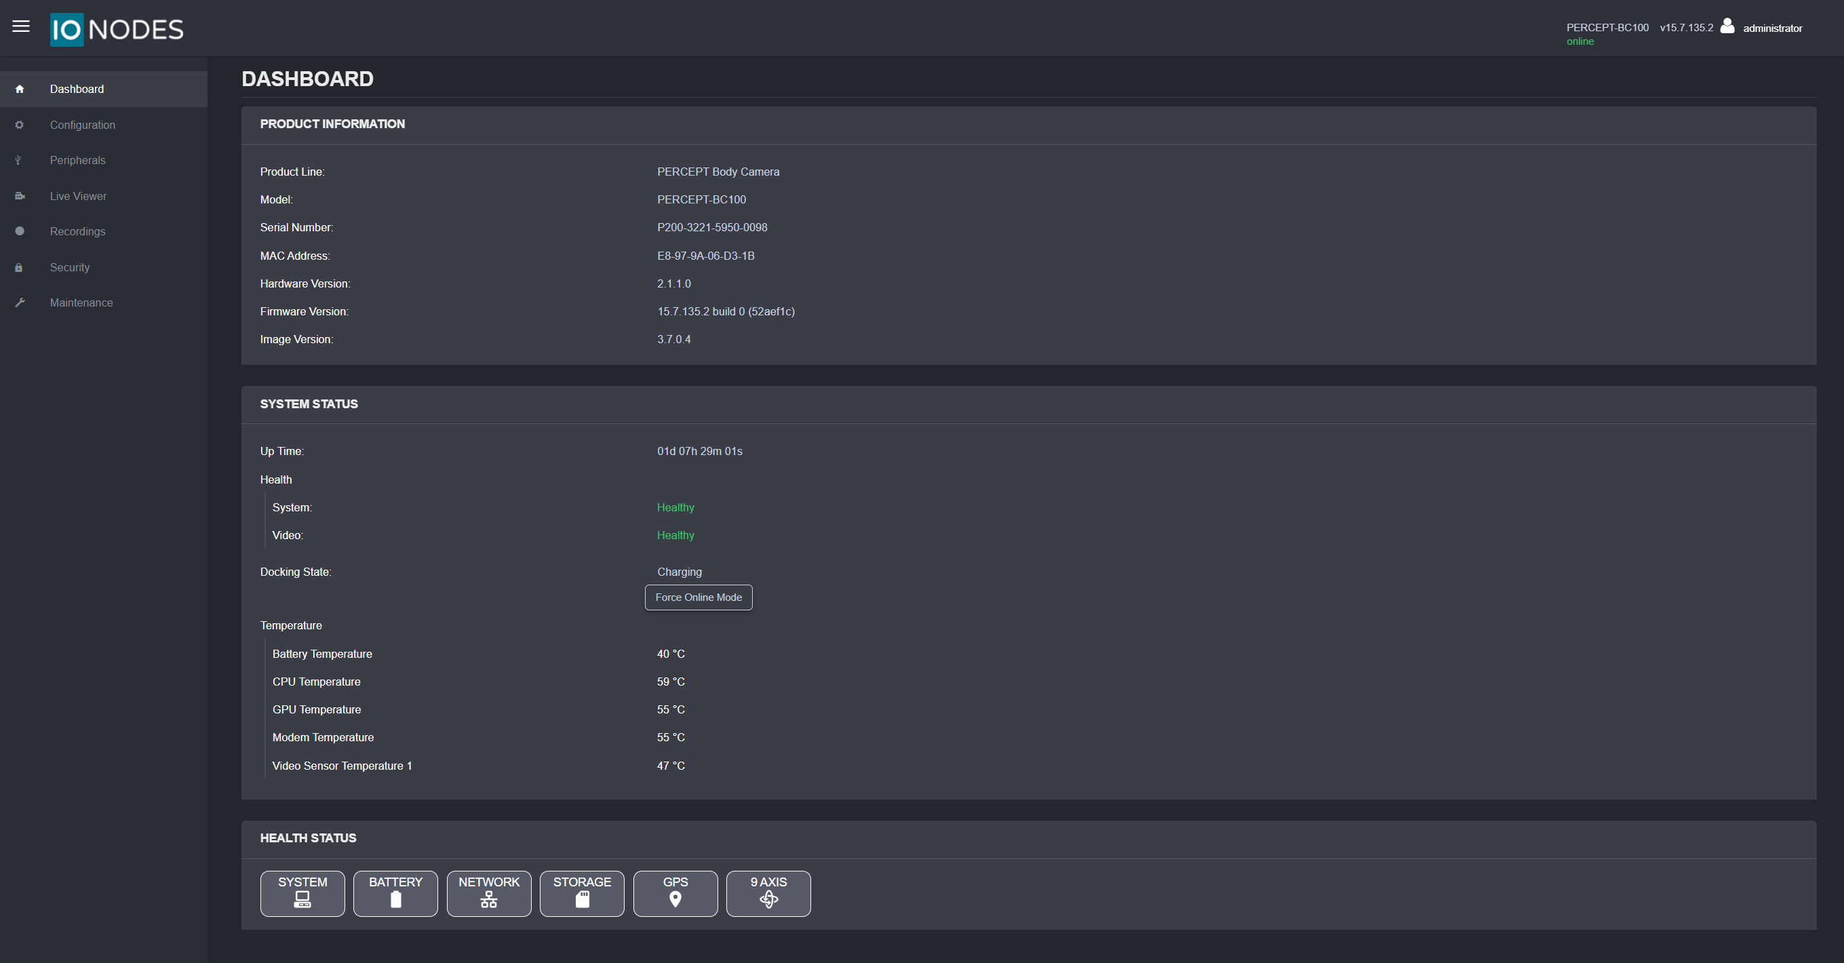Toggle the hamburger sidebar menu
The width and height of the screenshot is (1844, 963).
(x=21, y=26)
